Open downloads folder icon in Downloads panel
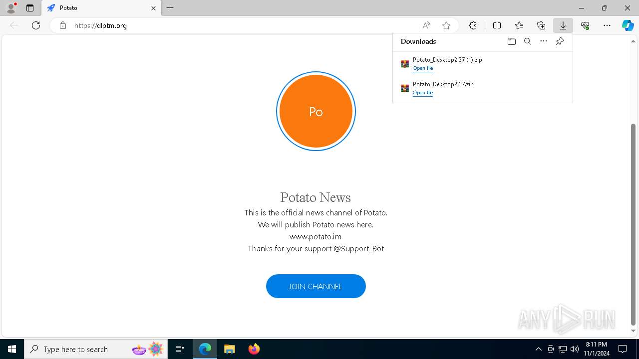 tap(512, 41)
